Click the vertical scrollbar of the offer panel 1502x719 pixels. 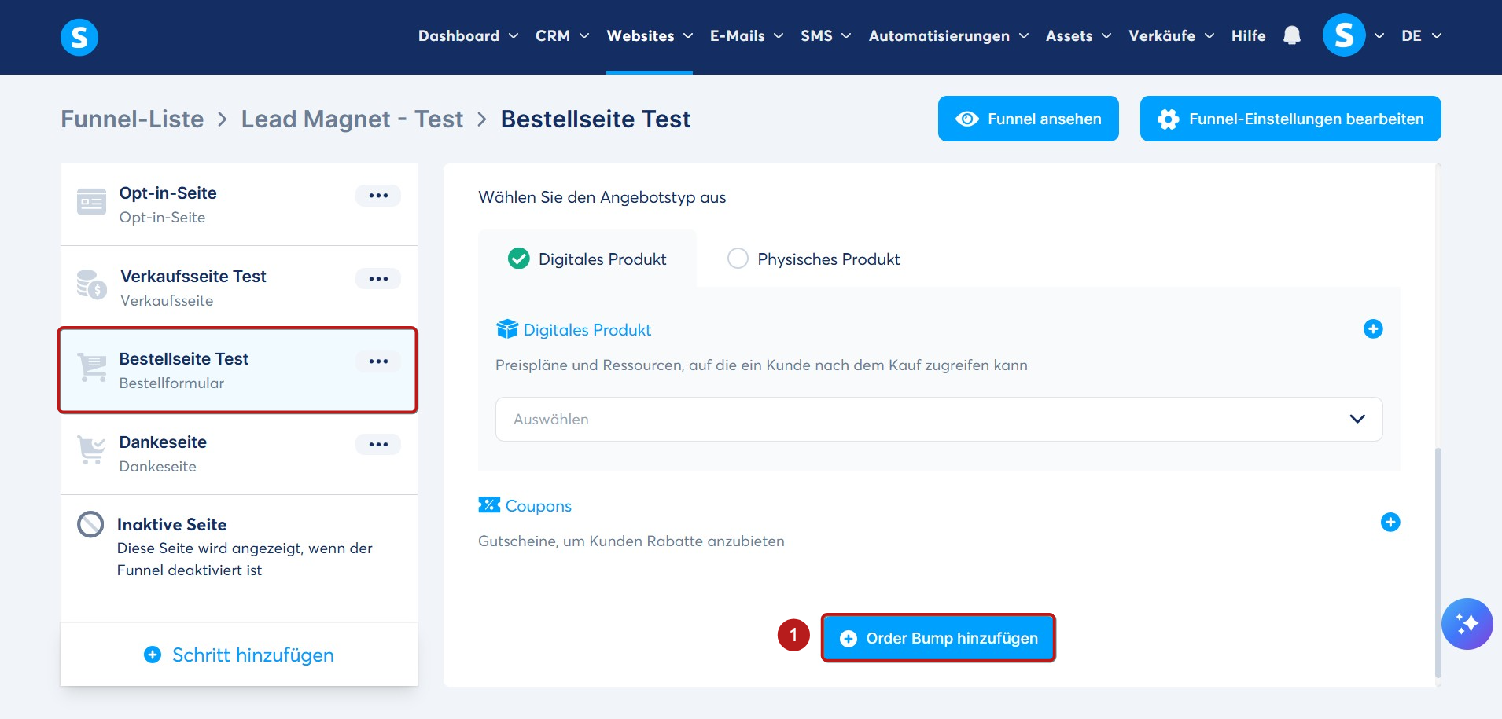1438,562
